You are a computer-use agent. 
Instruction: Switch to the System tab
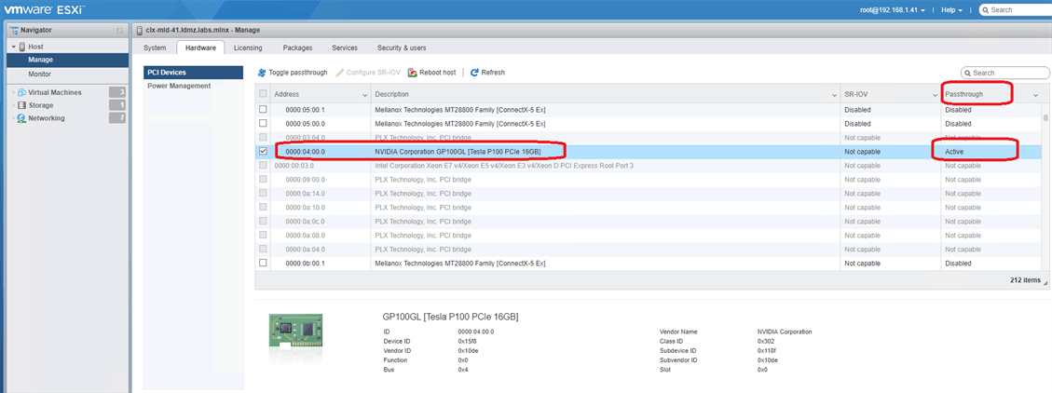155,47
